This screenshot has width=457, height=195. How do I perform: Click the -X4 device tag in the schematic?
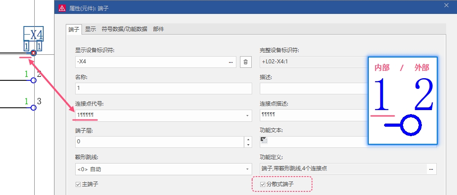[x=33, y=34]
